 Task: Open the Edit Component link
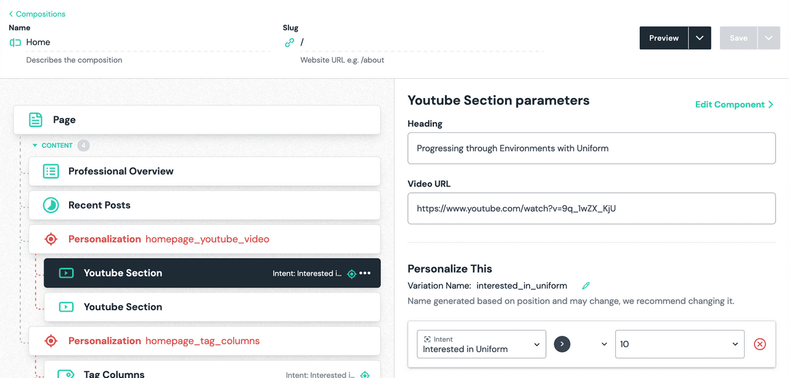click(730, 105)
